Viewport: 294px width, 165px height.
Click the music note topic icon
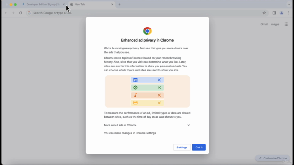coord(136,95)
